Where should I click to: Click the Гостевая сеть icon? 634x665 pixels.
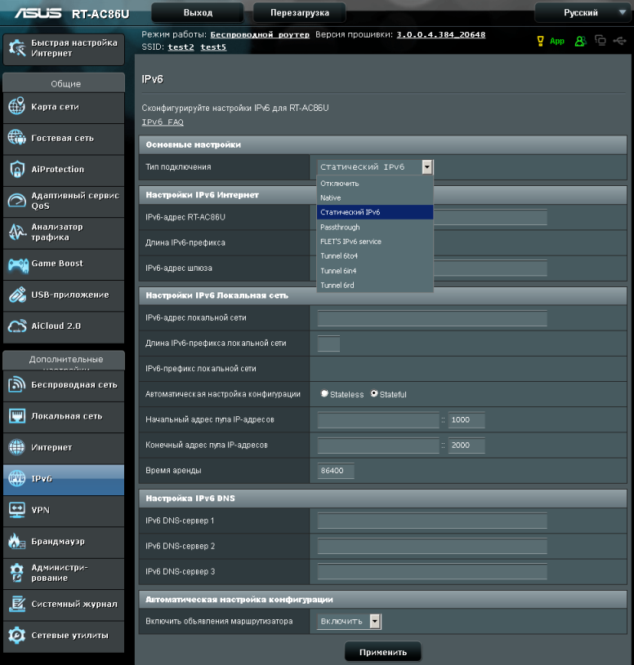[17, 137]
